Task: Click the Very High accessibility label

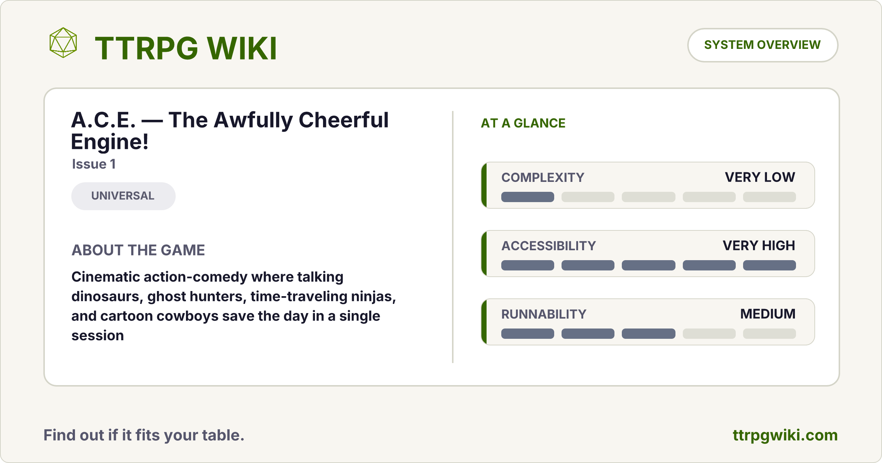Action: tap(759, 245)
